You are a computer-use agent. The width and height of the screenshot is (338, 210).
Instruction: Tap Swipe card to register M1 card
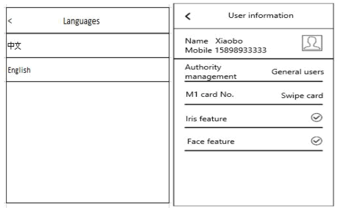coord(302,95)
